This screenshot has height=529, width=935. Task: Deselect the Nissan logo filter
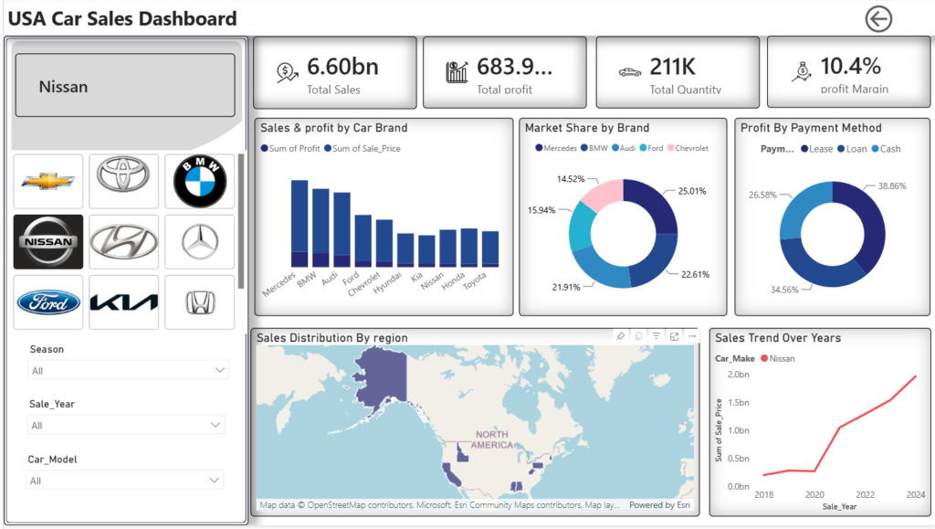tap(48, 241)
